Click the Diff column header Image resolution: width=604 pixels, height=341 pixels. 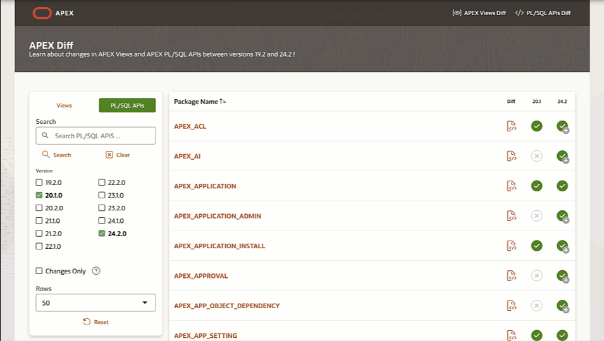point(511,102)
